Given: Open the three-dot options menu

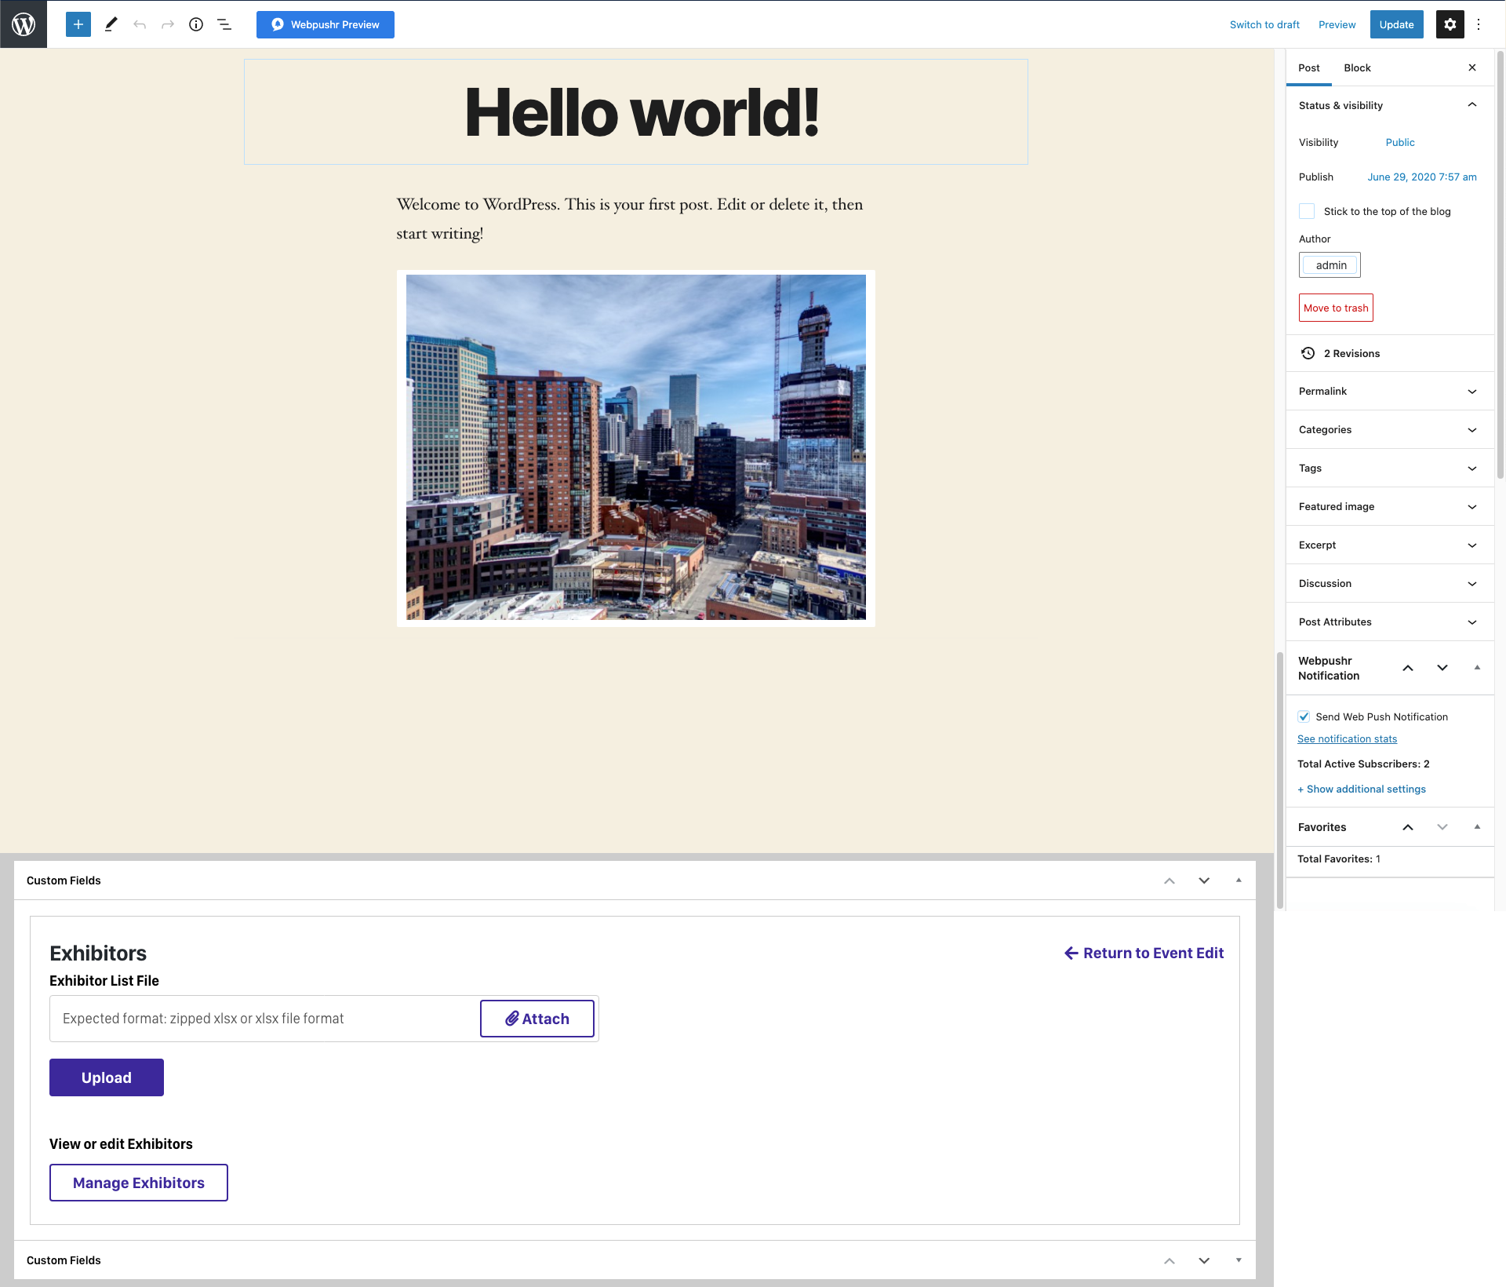Looking at the screenshot, I should point(1479,24).
